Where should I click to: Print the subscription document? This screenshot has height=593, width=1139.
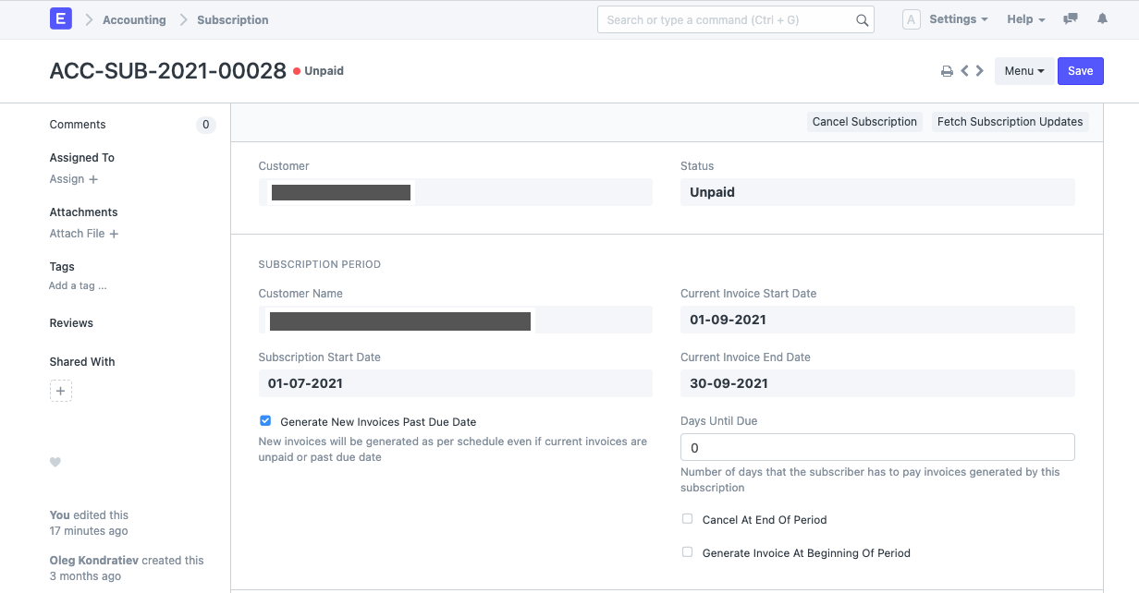click(947, 70)
